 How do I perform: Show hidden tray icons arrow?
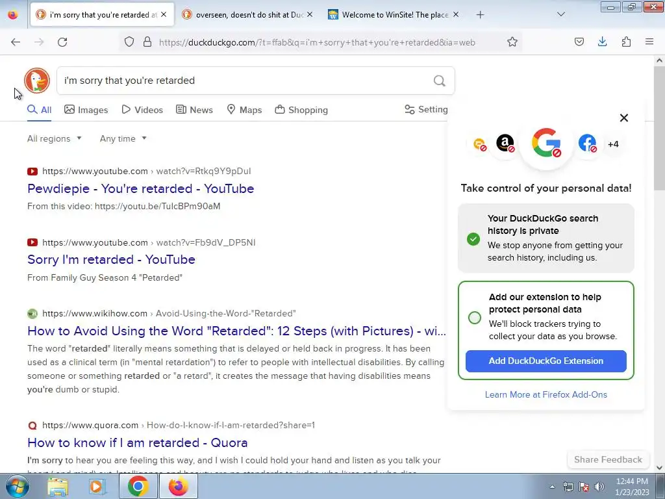click(x=552, y=487)
